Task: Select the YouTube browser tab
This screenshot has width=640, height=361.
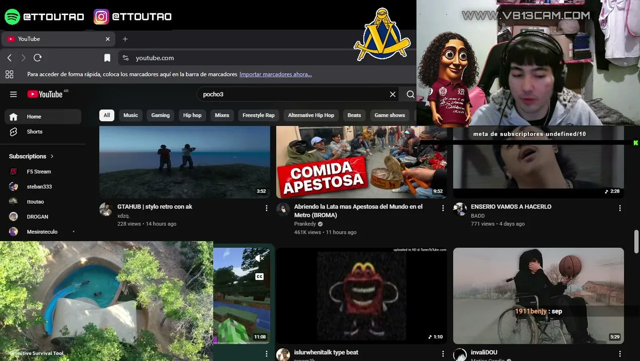Action: (x=58, y=39)
